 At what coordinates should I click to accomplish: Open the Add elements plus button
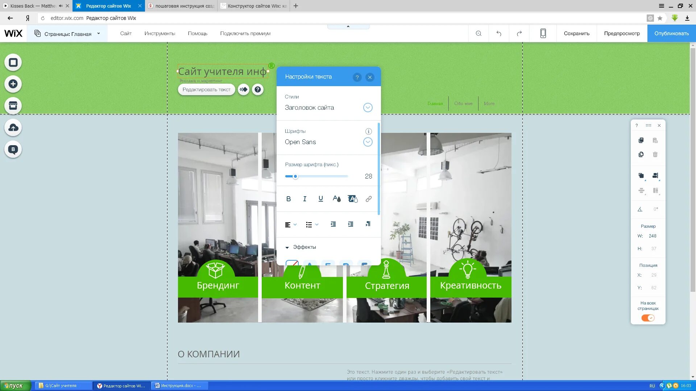13,84
